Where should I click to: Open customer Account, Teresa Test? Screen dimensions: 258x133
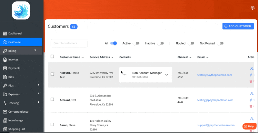tap(69, 75)
